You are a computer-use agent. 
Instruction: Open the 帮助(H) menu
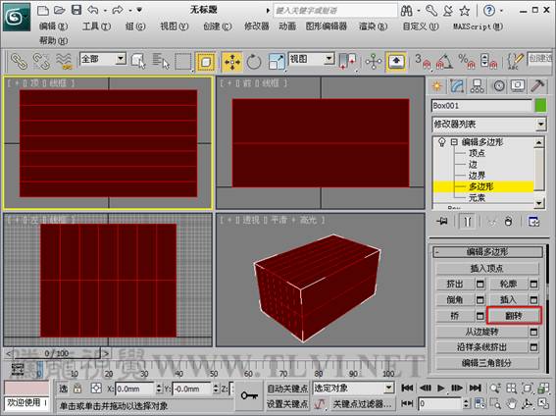[53, 41]
